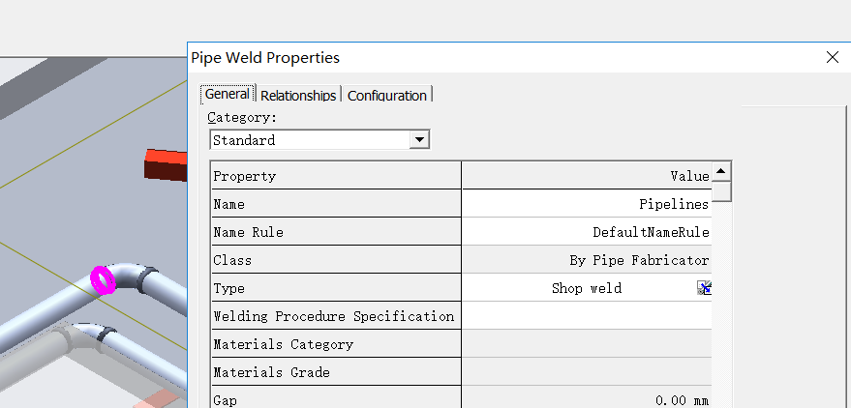Click the Gap value field
This screenshot has height=408, width=851.
[x=587, y=398]
